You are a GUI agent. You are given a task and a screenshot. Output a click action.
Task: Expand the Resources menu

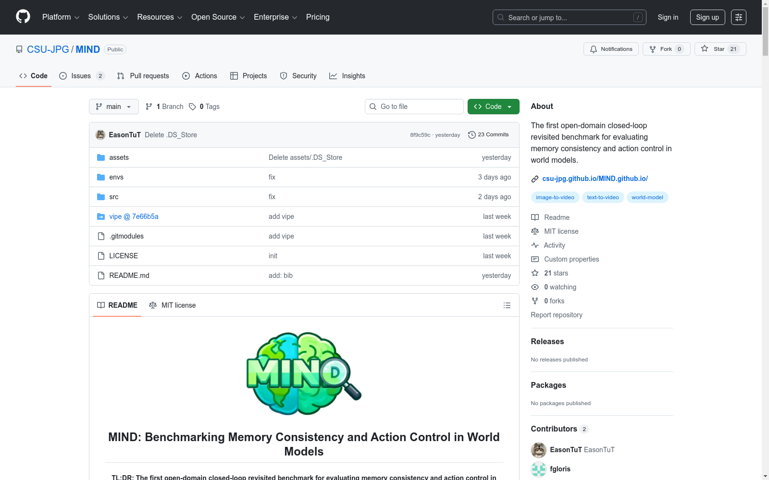coord(160,17)
